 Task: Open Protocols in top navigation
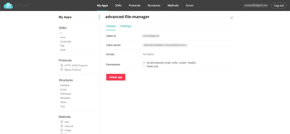[135, 6]
